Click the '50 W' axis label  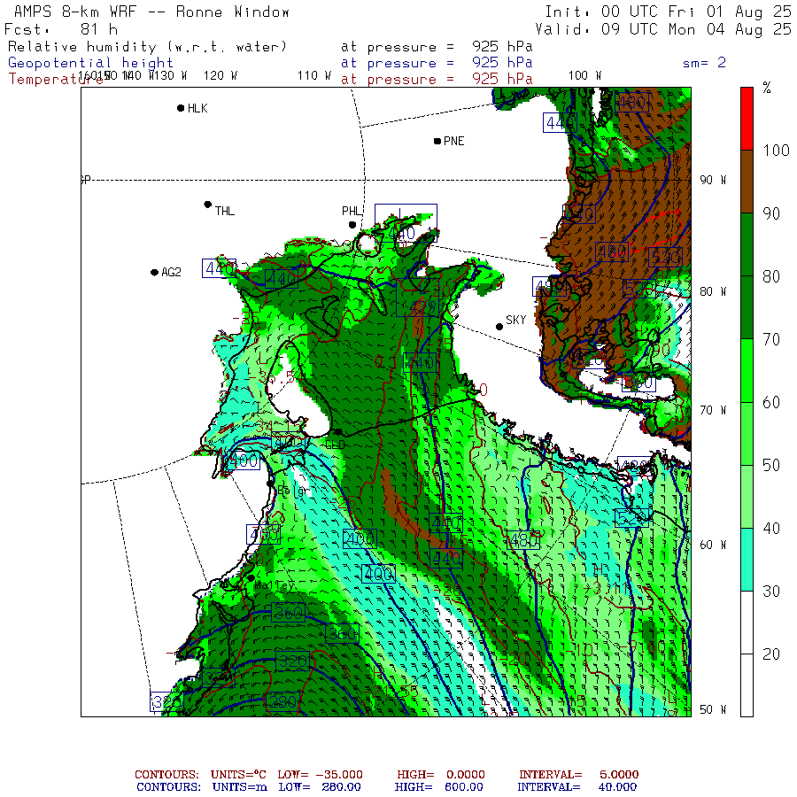coord(713,709)
